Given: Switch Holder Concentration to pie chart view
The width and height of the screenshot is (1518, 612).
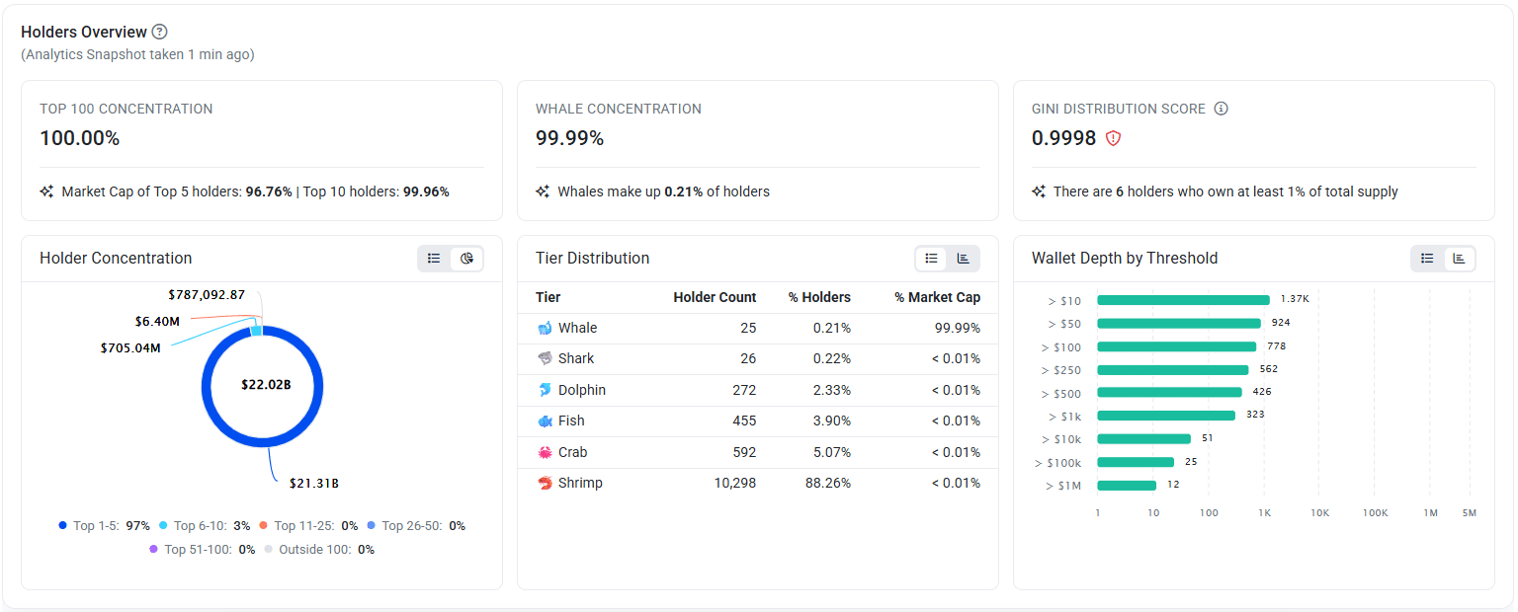Looking at the screenshot, I should (466, 259).
